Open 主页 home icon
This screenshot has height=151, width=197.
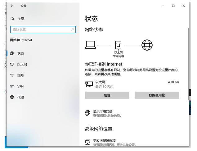pos(12,19)
